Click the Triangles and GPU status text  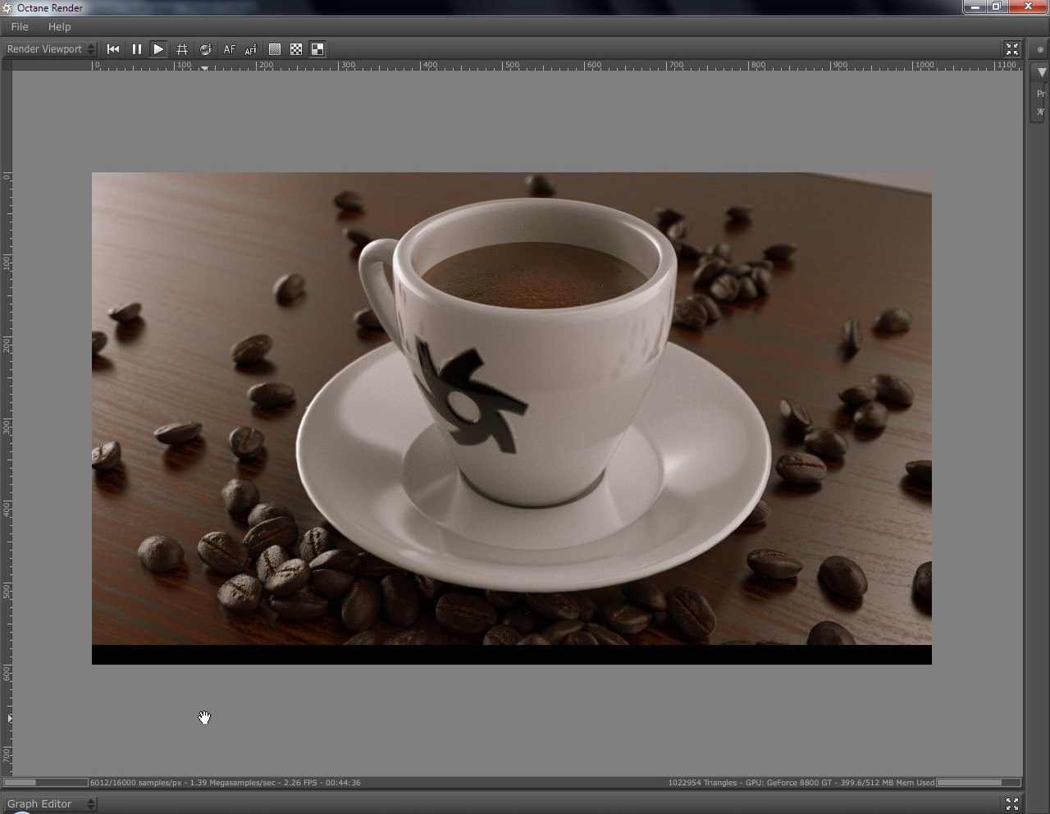point(801,783)
